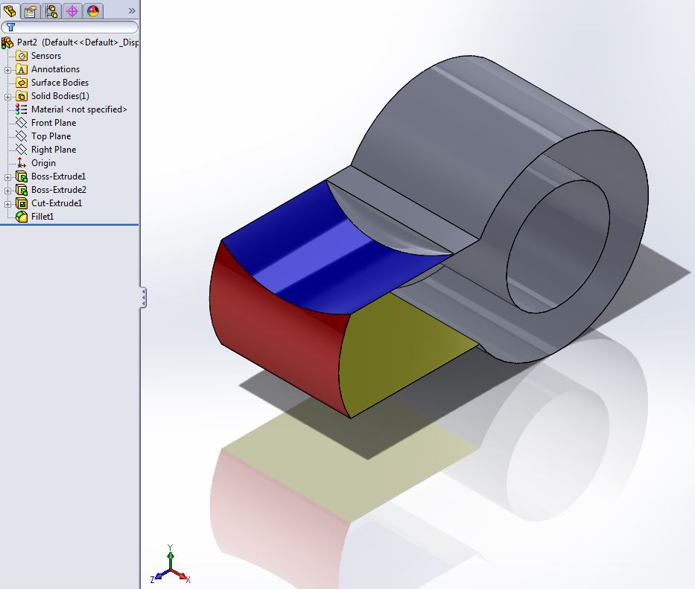Open the DimXpertManager tab
Viewport: 695px width, 589px height.
[72, 11]
